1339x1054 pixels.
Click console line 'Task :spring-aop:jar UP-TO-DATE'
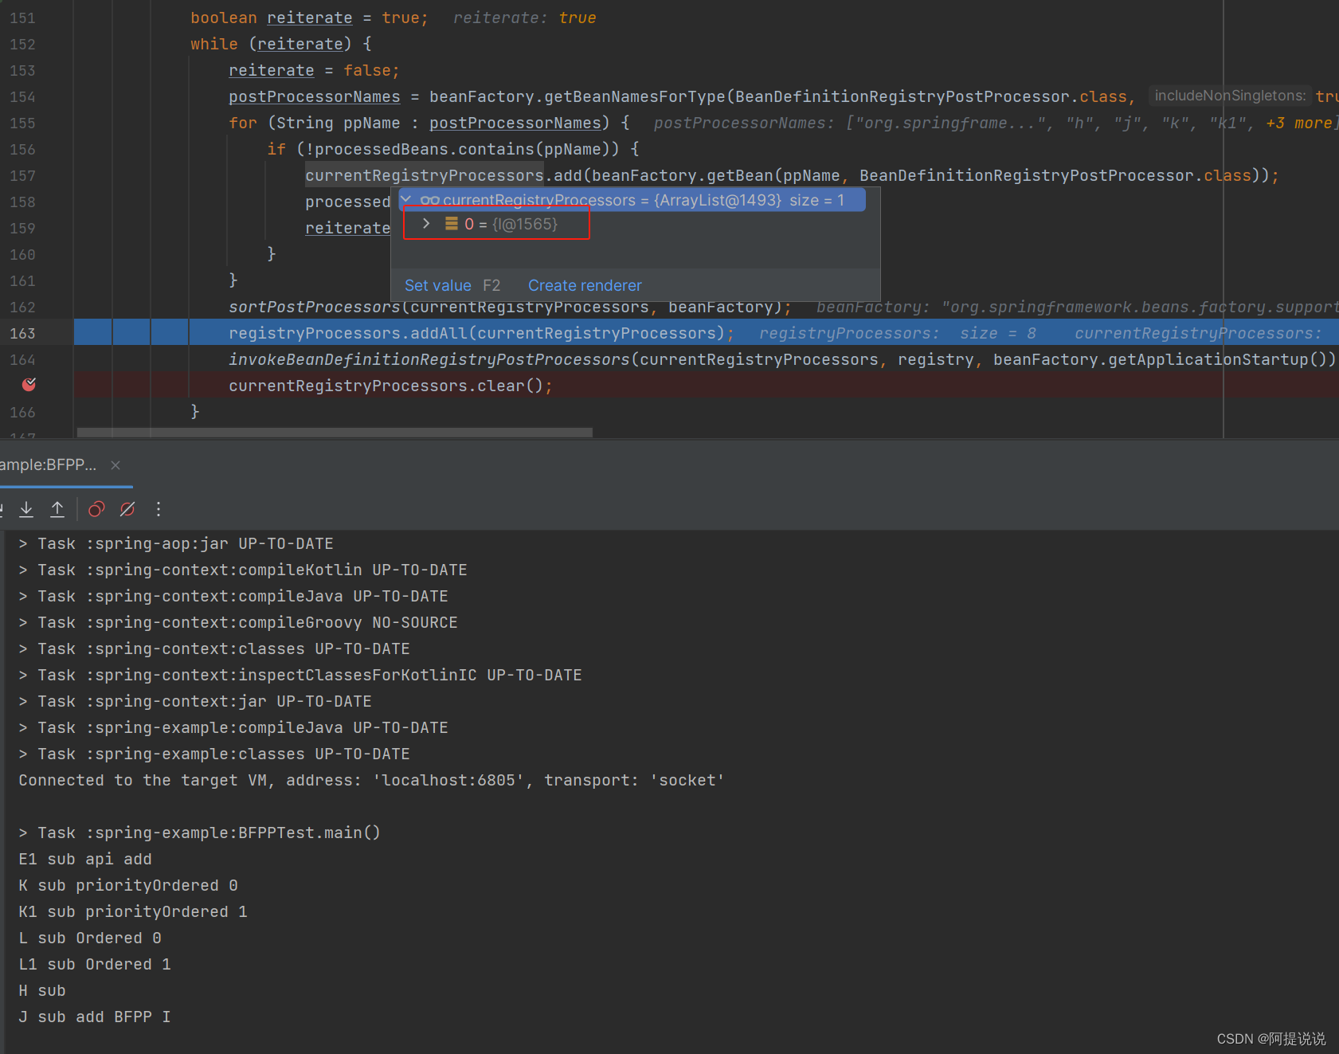click(176, 543)
